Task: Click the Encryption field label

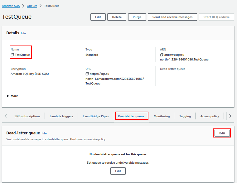Action: 18,69
